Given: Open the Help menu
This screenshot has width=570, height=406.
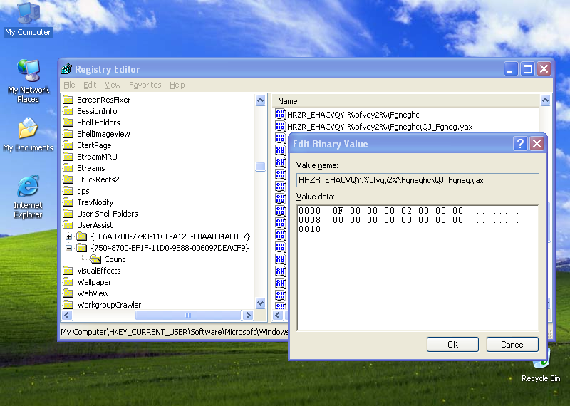Looking at the screenshot, I should (x=177, y=85).
